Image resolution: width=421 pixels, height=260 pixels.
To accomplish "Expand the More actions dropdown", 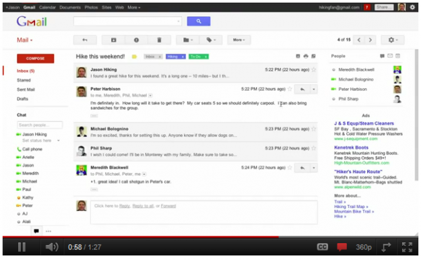I will (239, 40).
